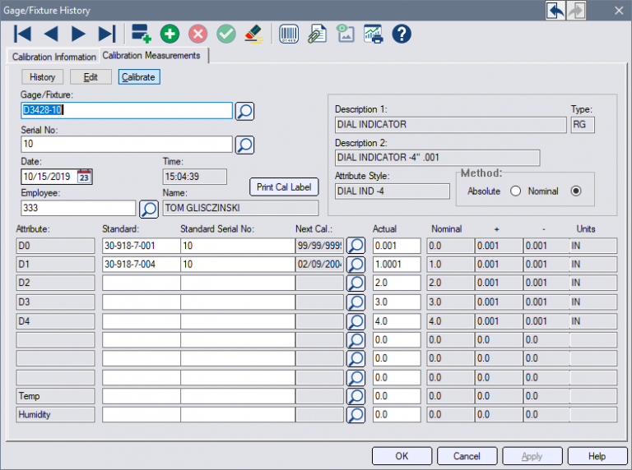
Task: Open lookup beside the Employee field
Action: tap(148, 209)
